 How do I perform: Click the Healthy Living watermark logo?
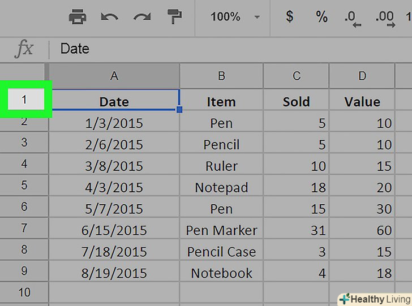pos(374,299)
